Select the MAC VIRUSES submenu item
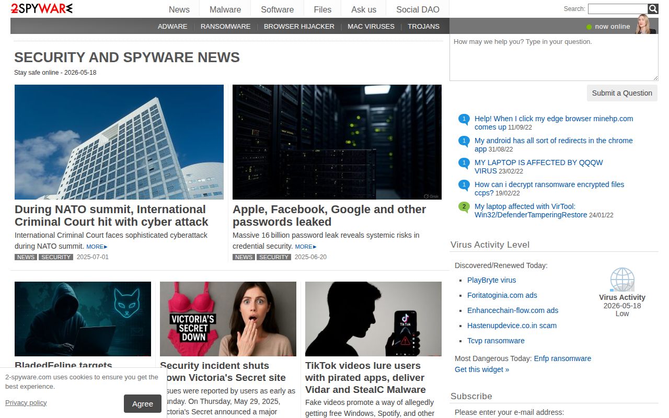669x418 pixels. point(371,26)
